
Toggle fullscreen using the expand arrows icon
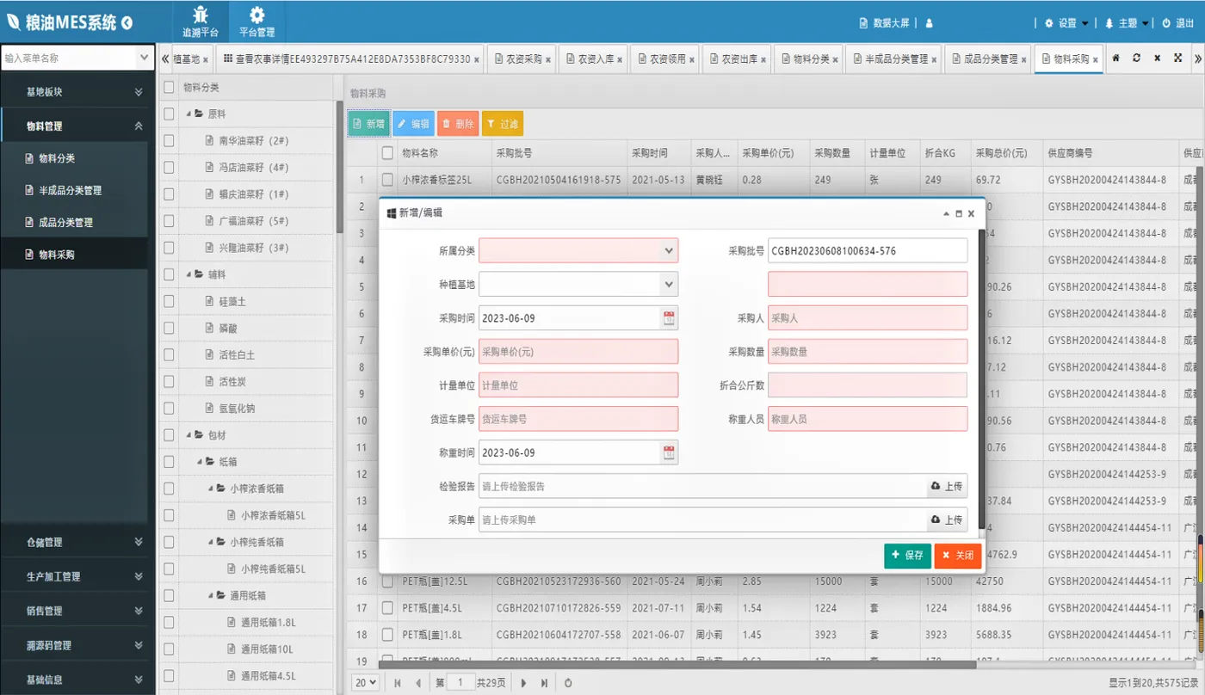click(1177, 58)
